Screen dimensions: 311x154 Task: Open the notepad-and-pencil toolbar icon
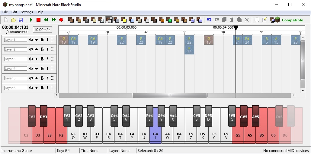[265, 20]
